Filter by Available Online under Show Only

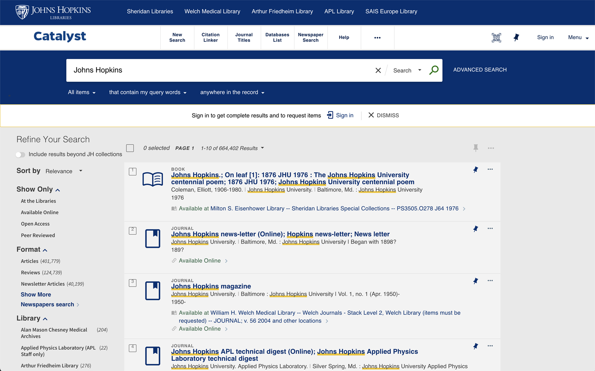[40, 212]
